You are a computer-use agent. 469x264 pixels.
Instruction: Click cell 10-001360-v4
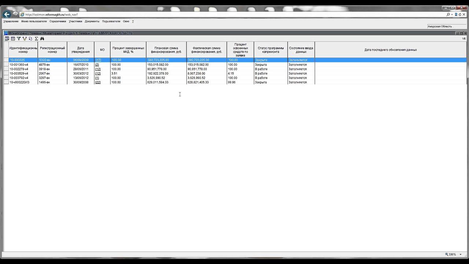click(x=23, y=65)
